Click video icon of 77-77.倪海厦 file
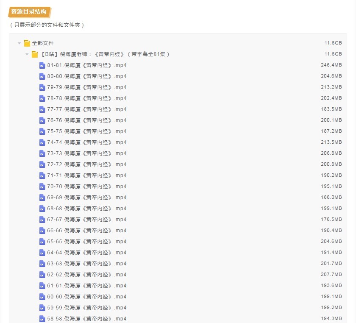The image size is (356, 323). pos(42,109)
